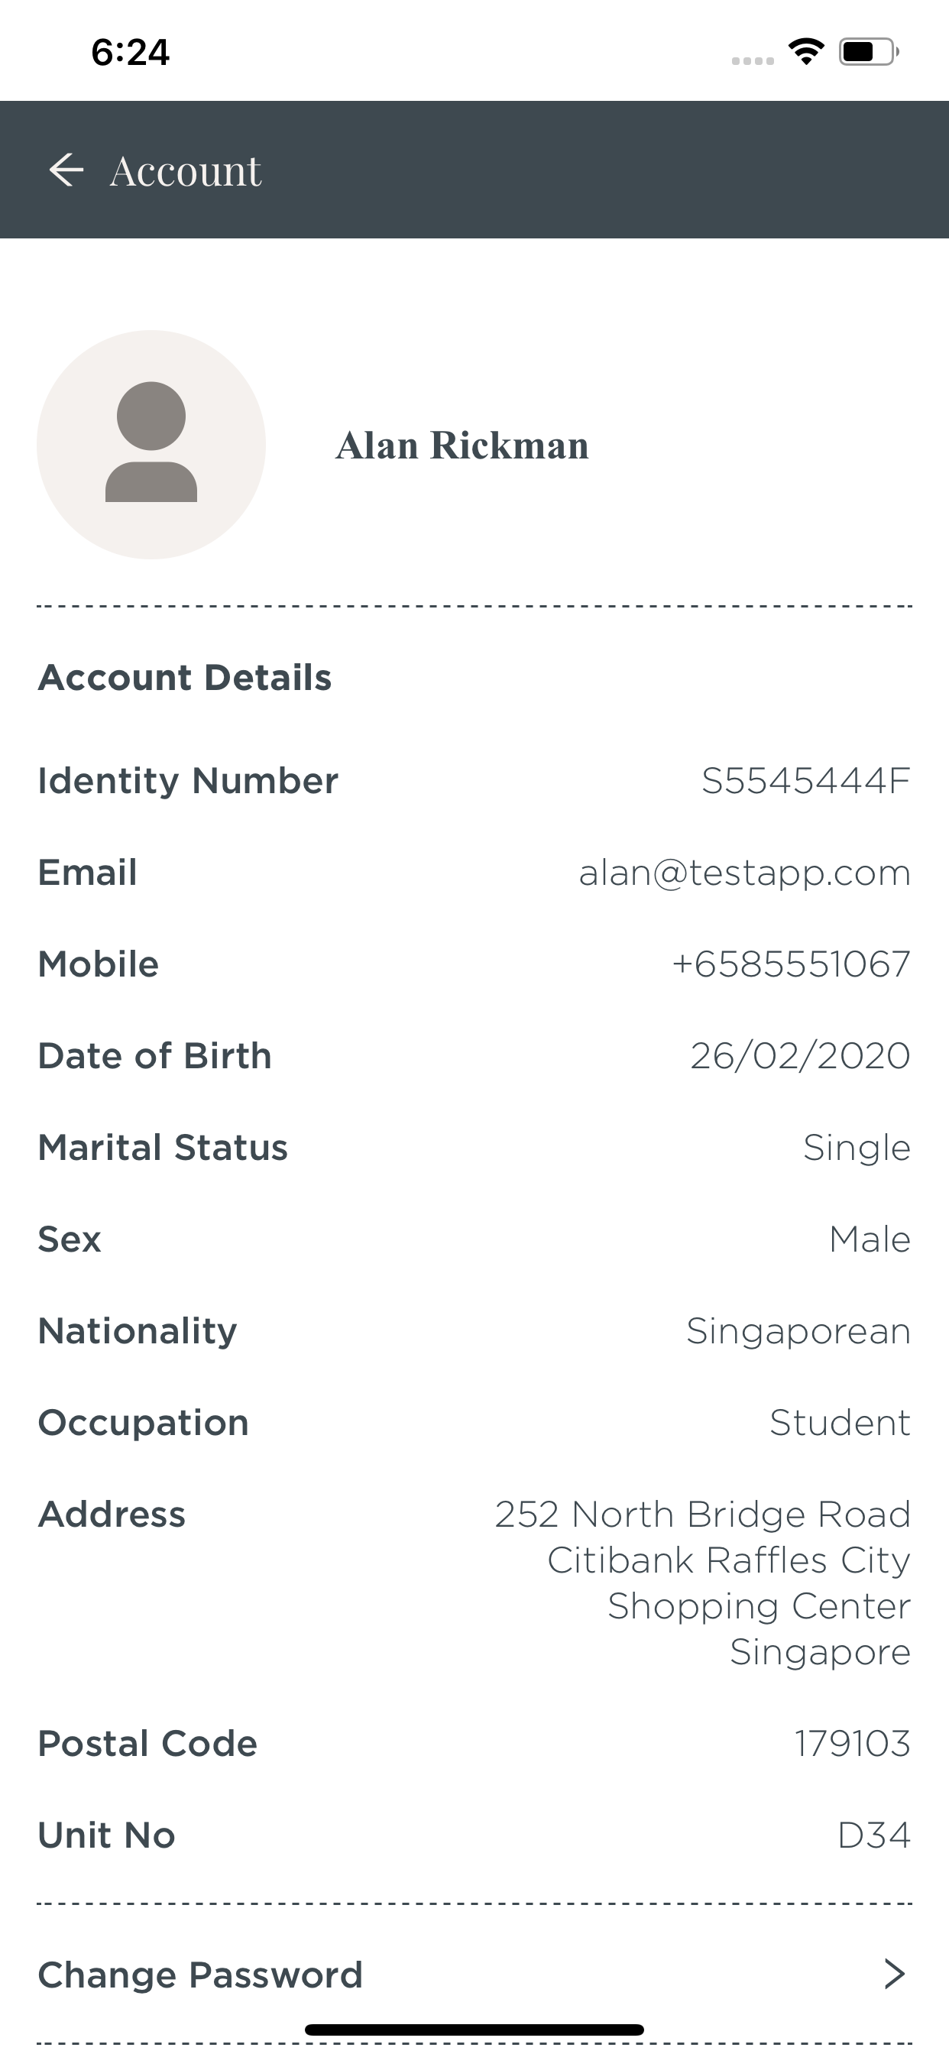Tap the clock showing 6:24

(130, 52)
